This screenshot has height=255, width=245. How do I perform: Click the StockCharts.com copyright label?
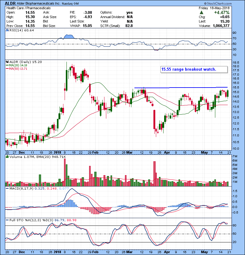pos(218,3)
